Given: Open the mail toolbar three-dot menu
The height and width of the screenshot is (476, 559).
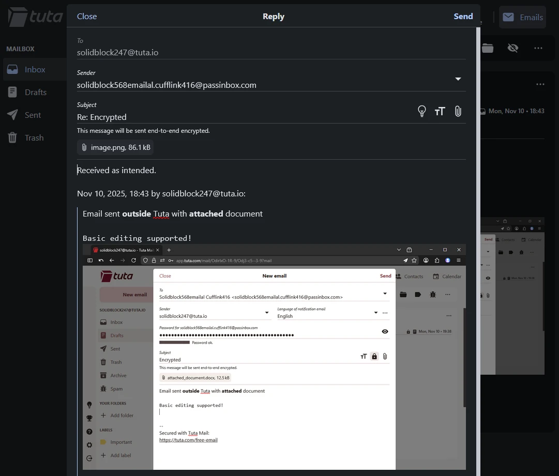Looking at the screenshot, I should (538, 48).
